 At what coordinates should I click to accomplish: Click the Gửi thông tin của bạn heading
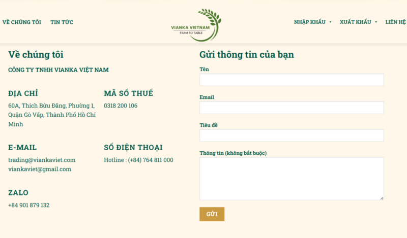point(247,55)
